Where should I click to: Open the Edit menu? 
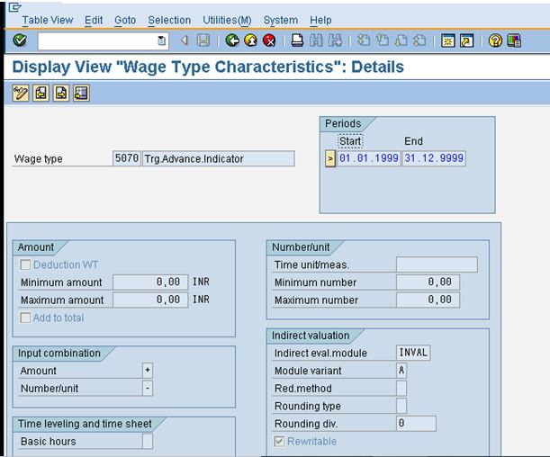94,21
